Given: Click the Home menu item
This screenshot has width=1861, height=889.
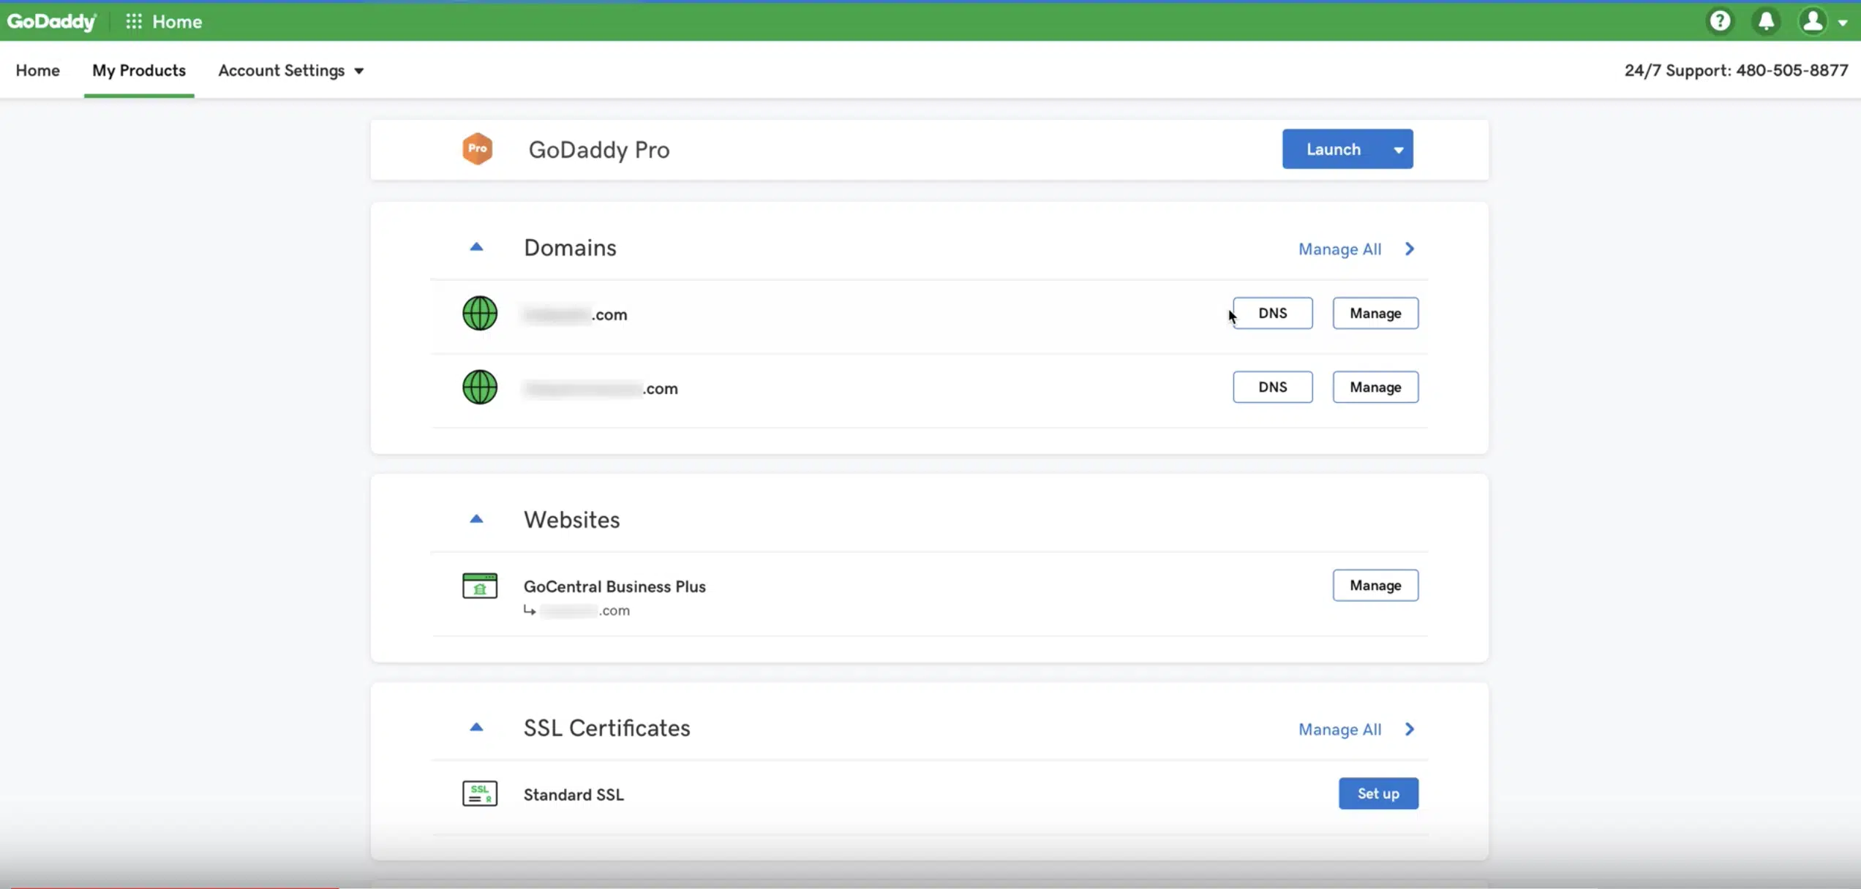Looking at the screenshot, I should coord(37,69).
